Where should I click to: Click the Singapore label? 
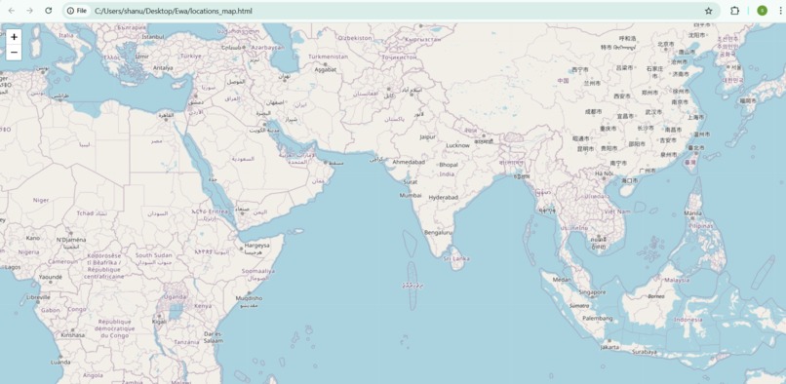(592, 291)
